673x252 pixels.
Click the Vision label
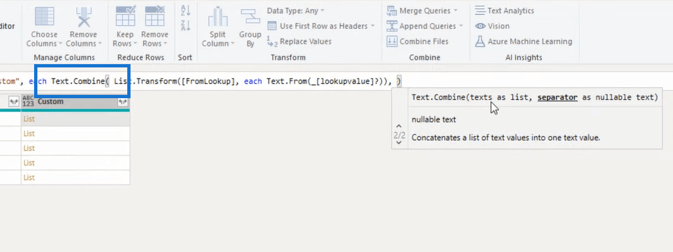(x=499, y=26)
